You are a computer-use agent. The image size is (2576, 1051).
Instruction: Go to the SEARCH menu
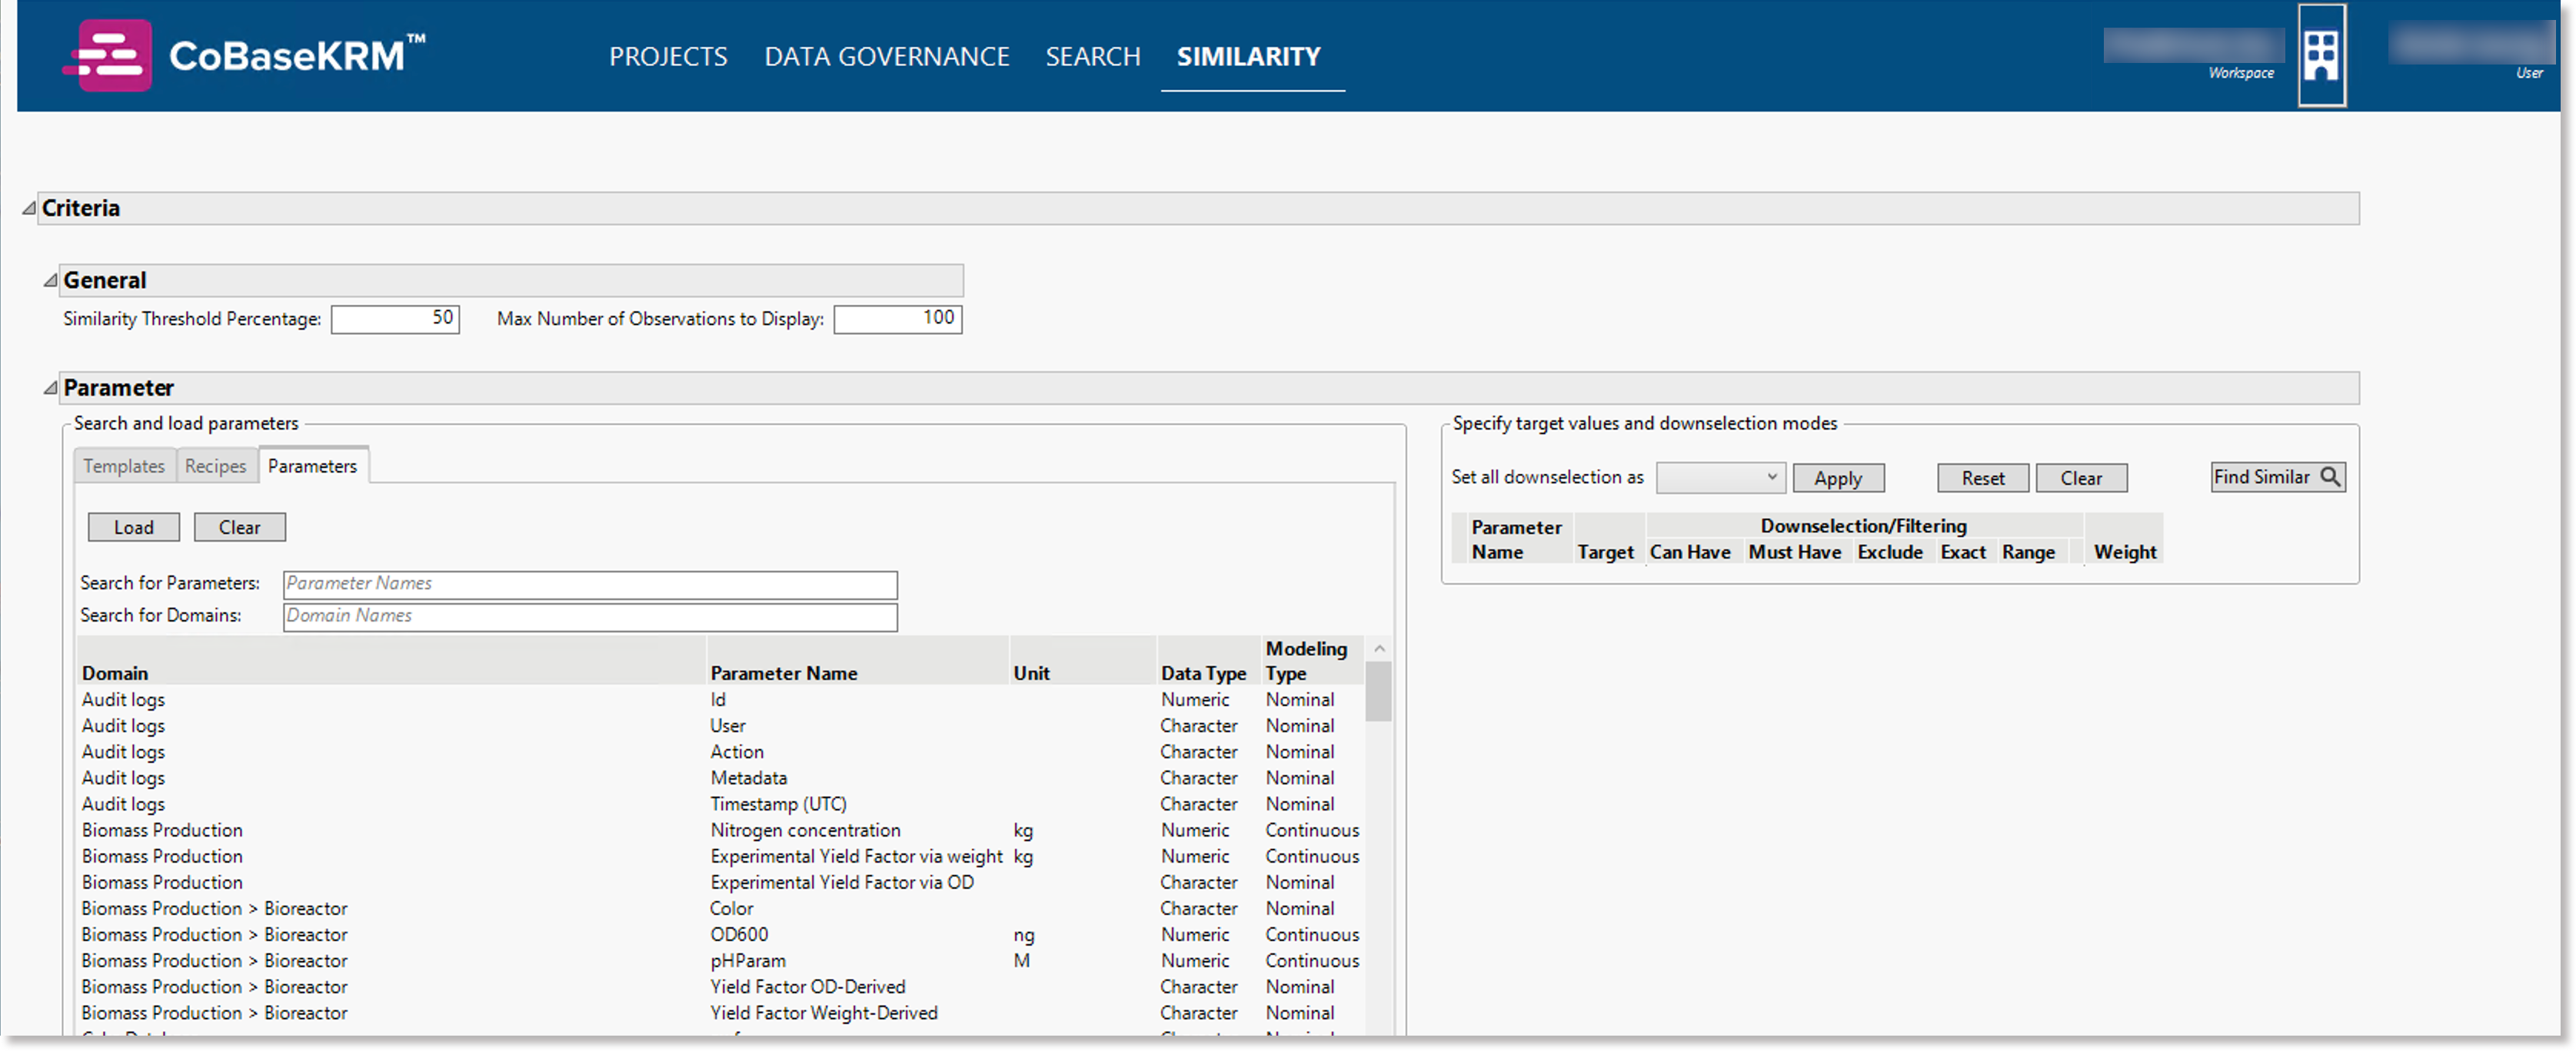click(x=1092, y=57)
